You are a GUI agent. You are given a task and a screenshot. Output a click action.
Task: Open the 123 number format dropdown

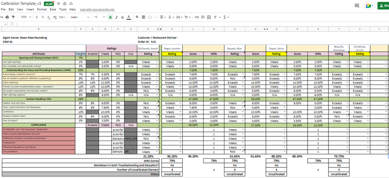click(x=62, y=17)
